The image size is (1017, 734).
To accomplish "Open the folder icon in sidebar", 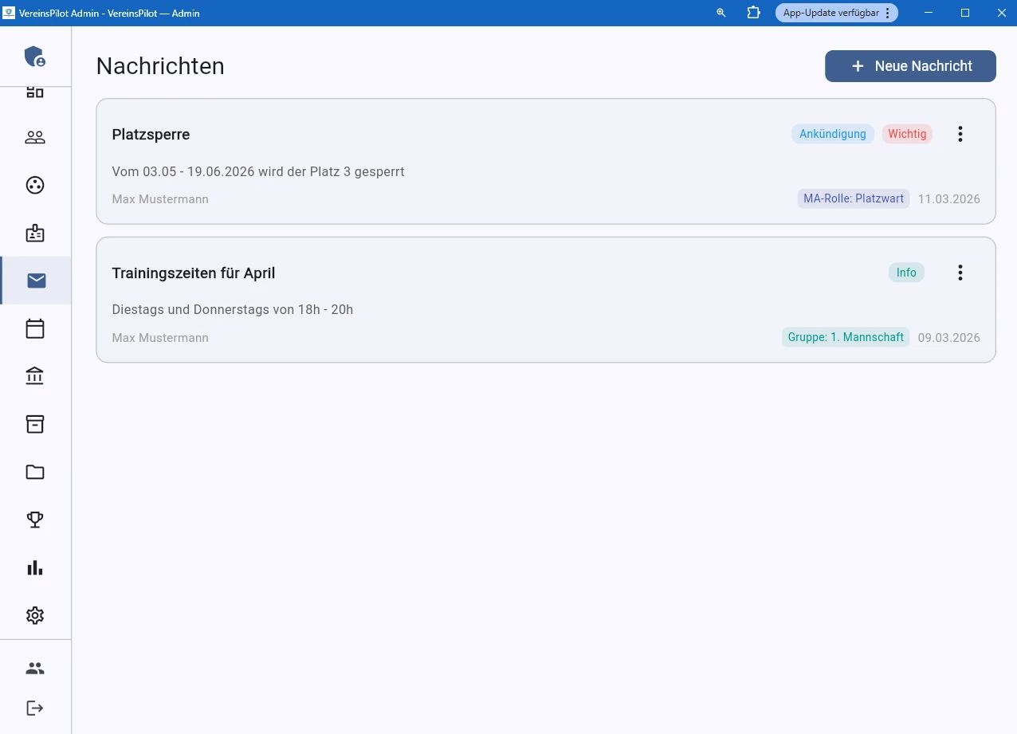I will point(35,472).
